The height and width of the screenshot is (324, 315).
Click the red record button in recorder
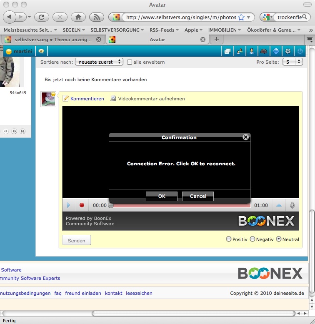click(x=82, y=205)
